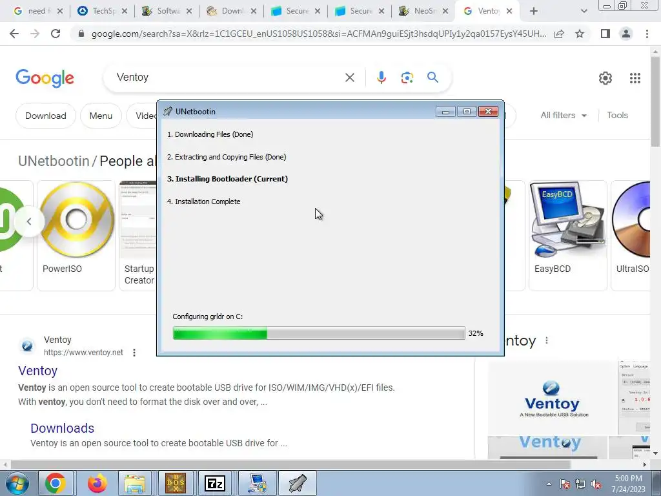Click the Google search input field

(x=228, y=77)
